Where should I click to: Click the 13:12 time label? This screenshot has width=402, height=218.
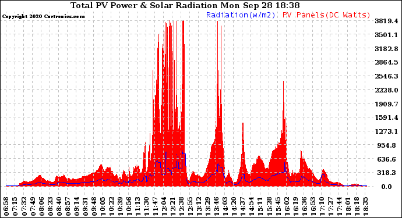click(x=199, y=206)
